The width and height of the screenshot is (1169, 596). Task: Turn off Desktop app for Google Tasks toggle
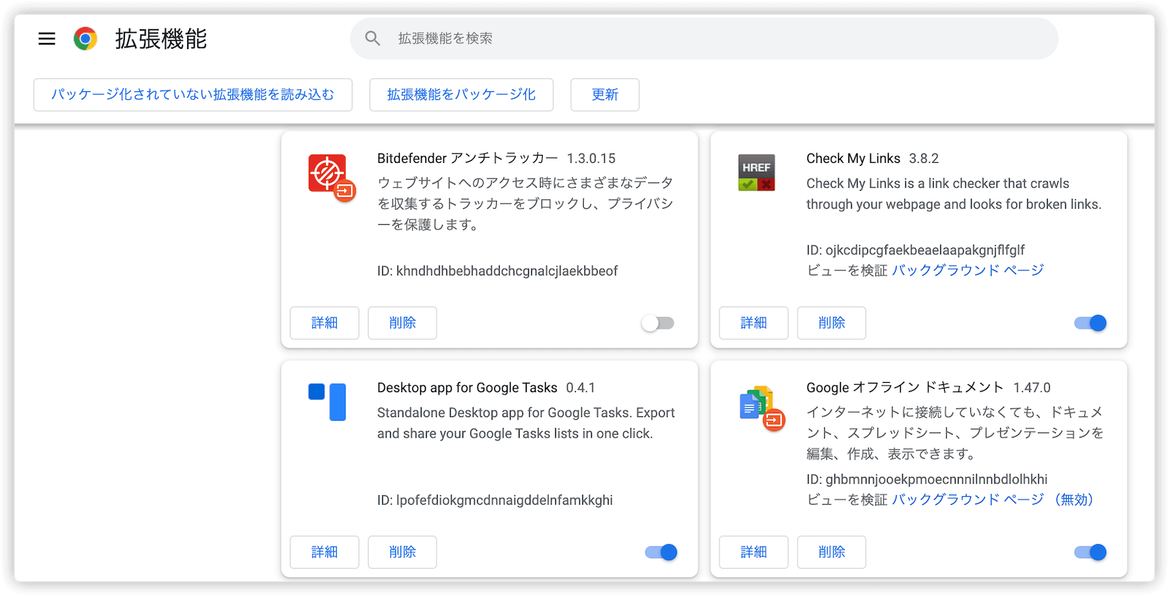[661, 552]
